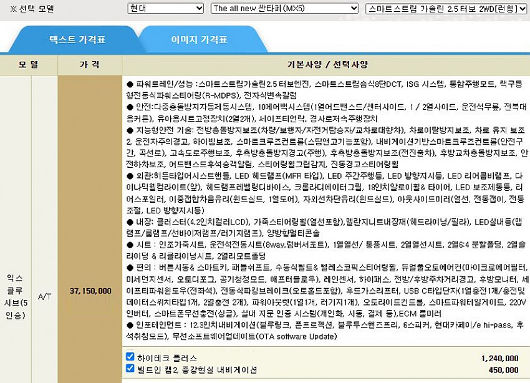The image size is (530, 383).
Task: Click the 모델 column header
Action: click(29, 64)
